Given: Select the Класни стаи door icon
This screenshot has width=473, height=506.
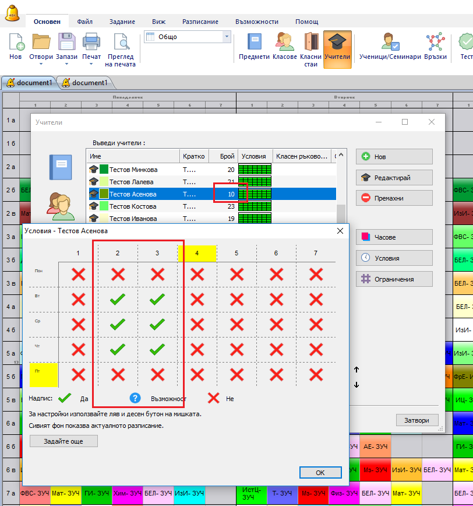Looking at the screenshot, I should pos(311,43).
